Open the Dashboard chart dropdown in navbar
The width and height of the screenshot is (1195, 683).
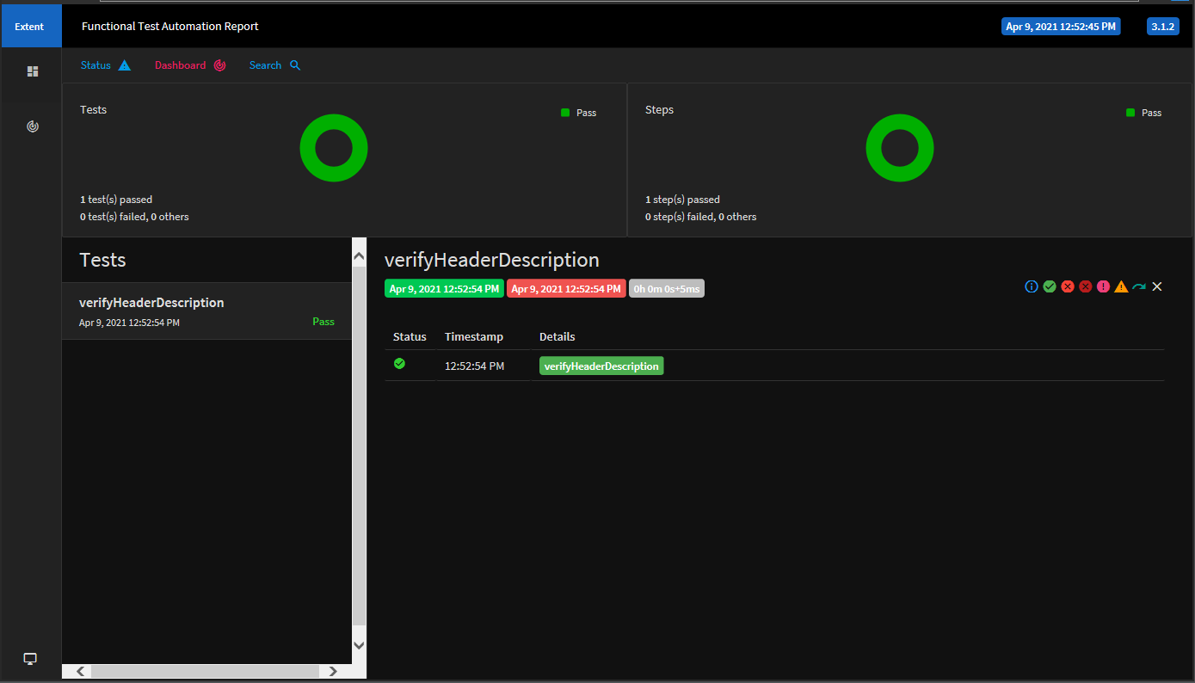(x=189, y=65)
